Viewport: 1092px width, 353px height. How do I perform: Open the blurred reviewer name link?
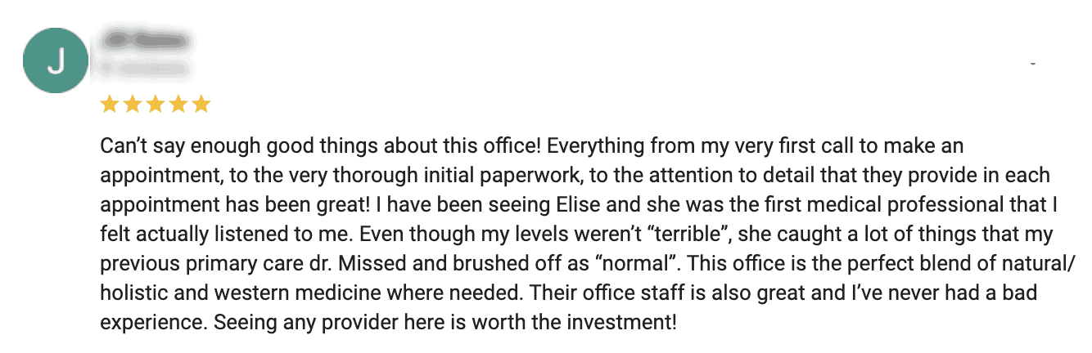146,40
